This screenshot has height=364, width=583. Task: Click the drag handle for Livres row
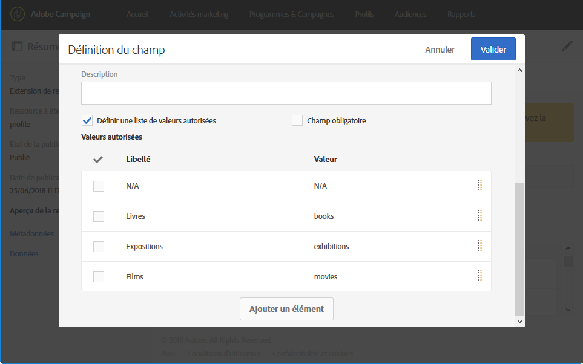479,216
